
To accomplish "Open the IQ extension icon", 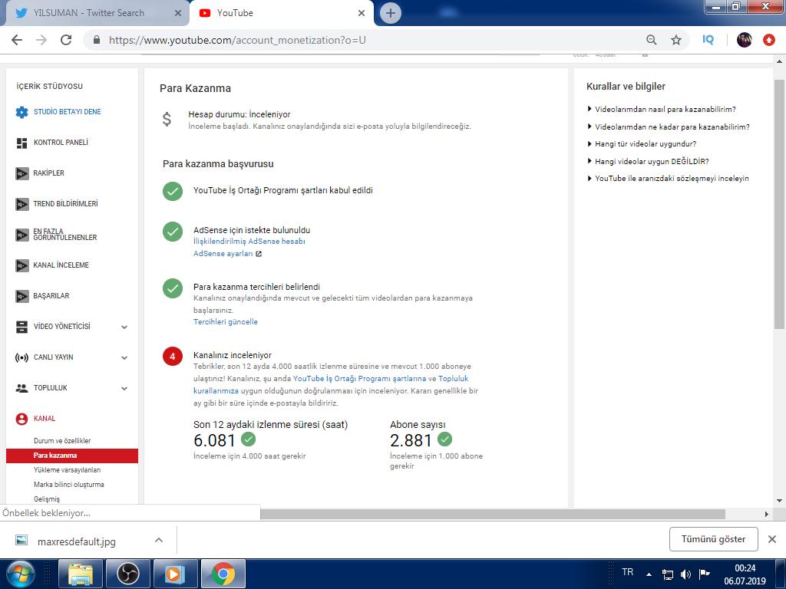I will (708, 40).
